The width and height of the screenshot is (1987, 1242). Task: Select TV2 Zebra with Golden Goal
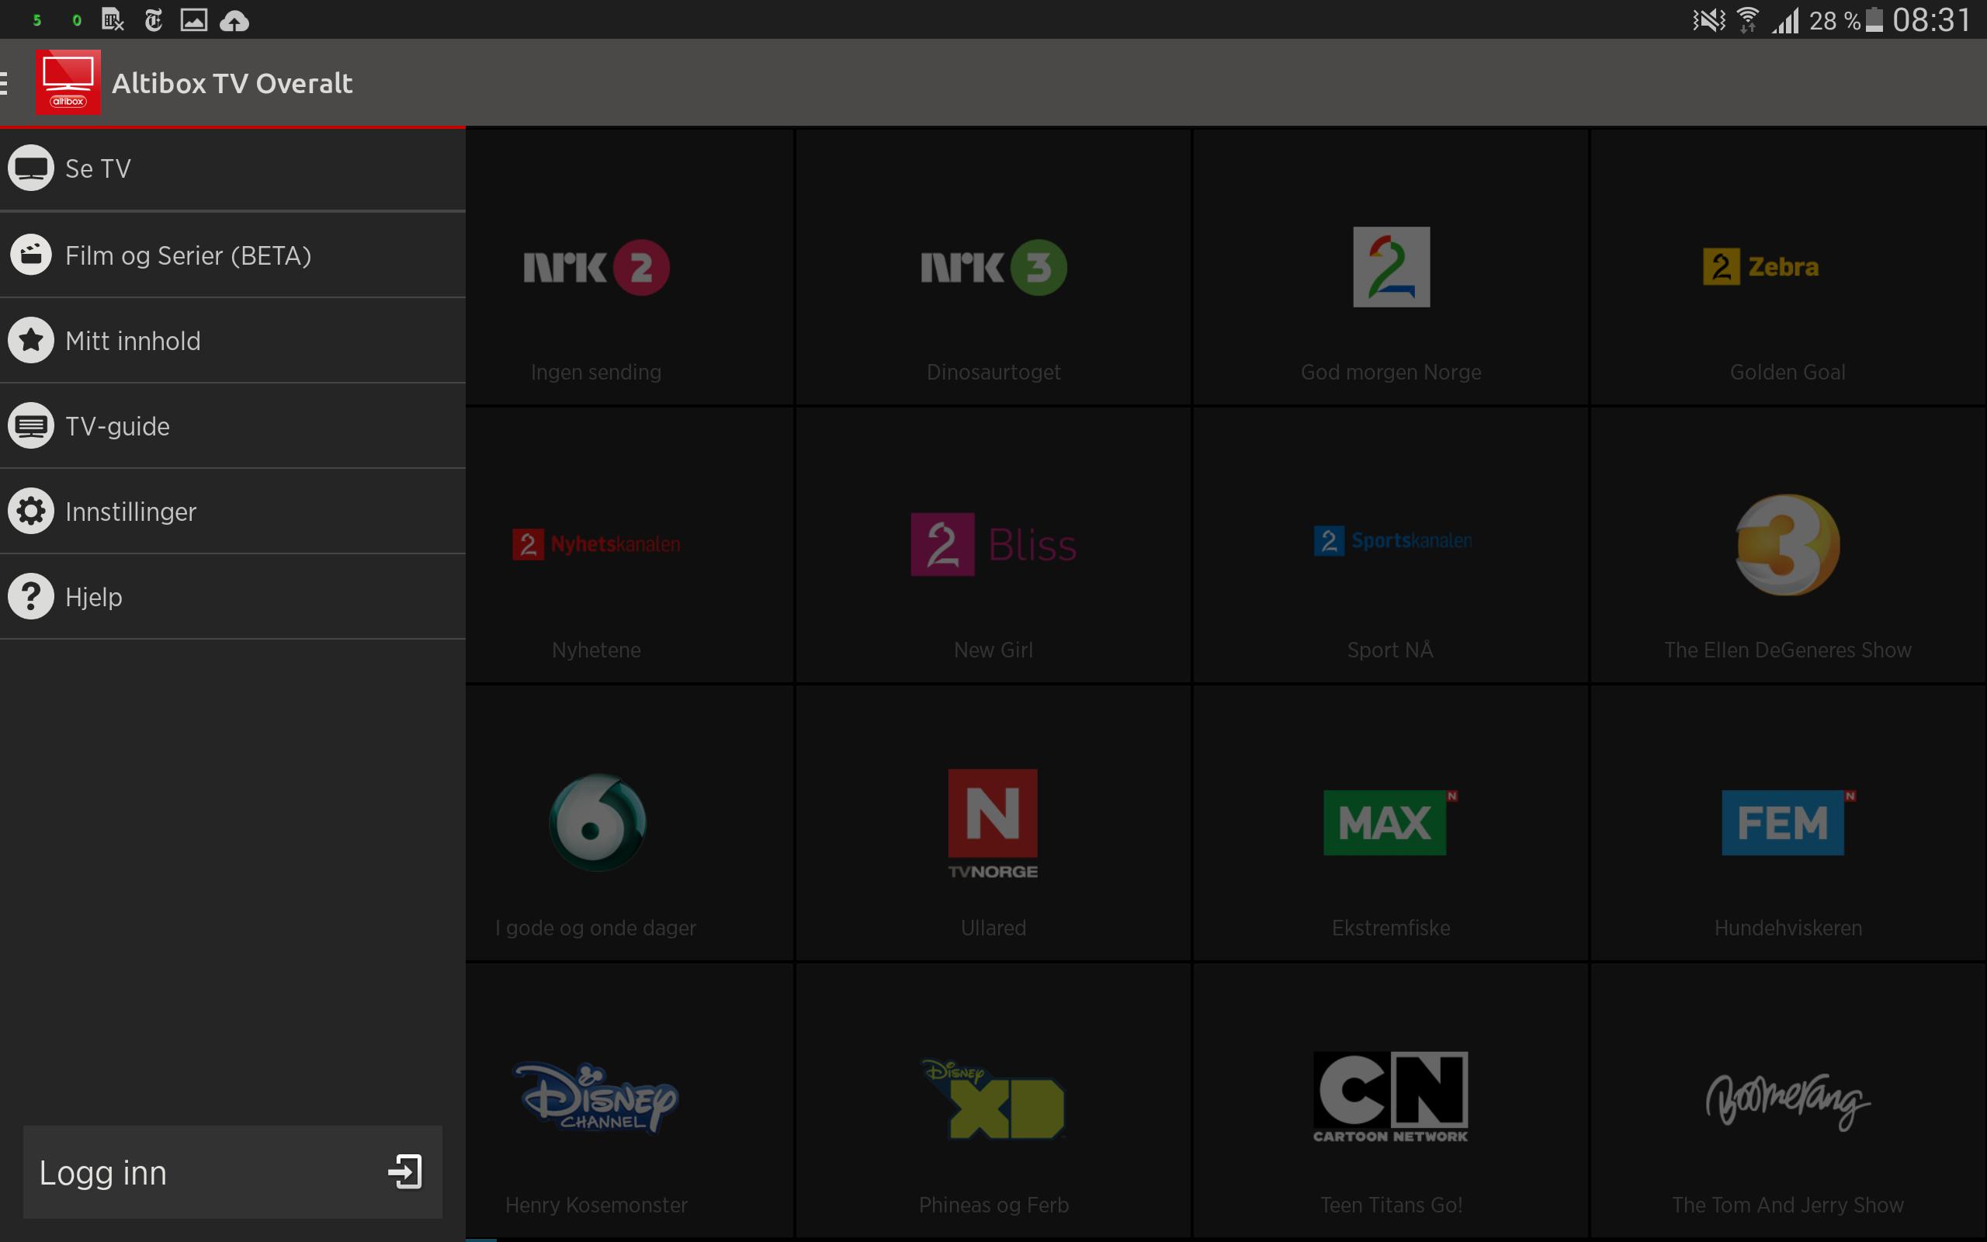[x=1788, y=267]
